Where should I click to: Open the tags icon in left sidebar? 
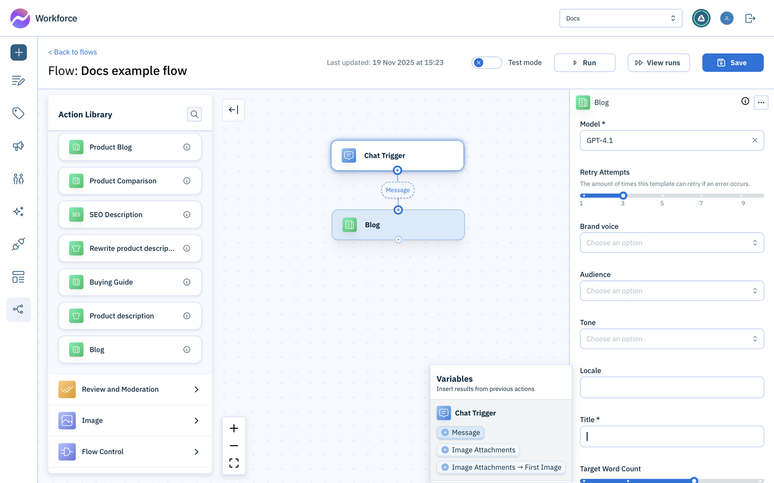click(x=19, y=113)
